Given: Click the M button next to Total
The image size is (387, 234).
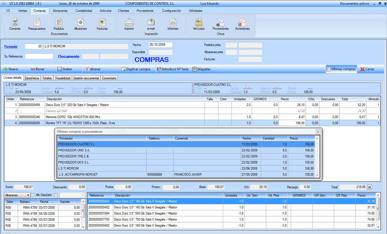Looking at the screenshot, I should [x=369, y=187].
